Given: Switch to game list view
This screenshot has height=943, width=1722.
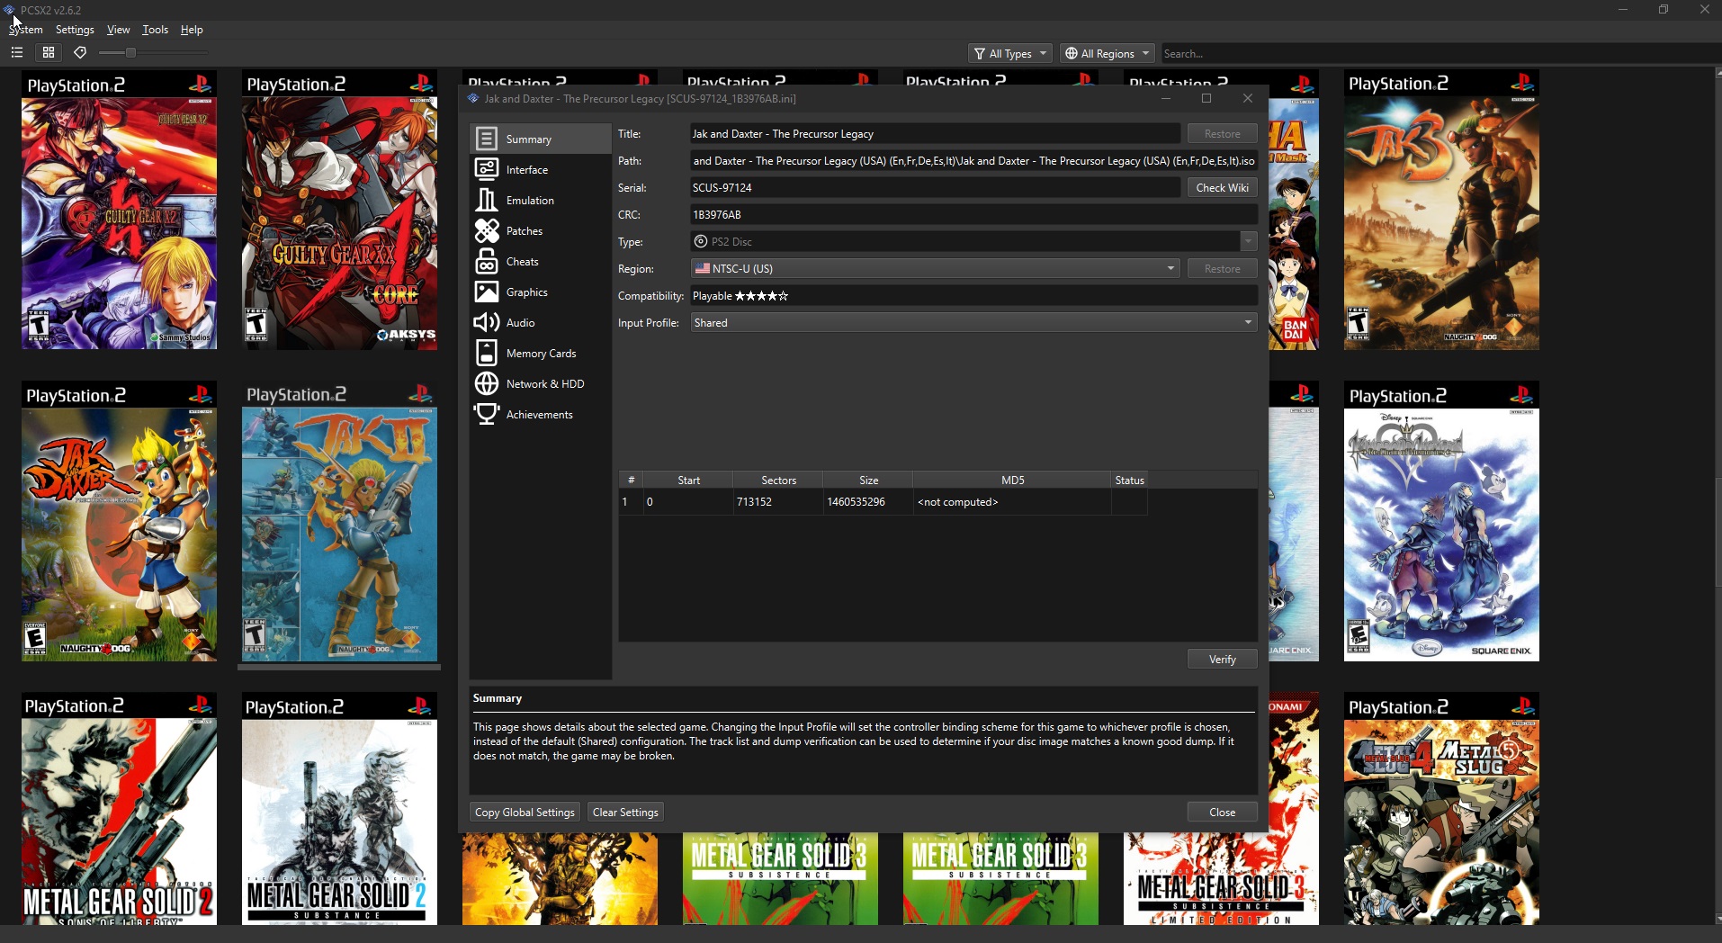Looking at the screenshot, I should [x=16, y=53].
